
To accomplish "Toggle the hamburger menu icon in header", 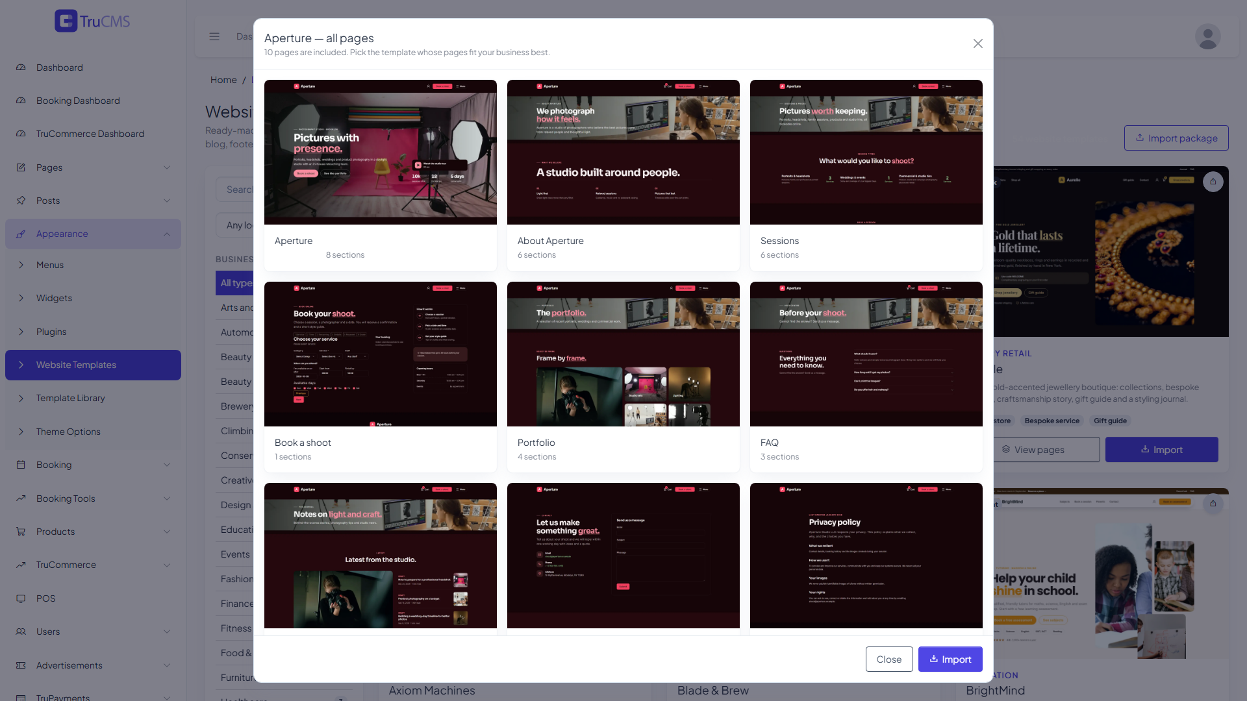I will 214,36.
